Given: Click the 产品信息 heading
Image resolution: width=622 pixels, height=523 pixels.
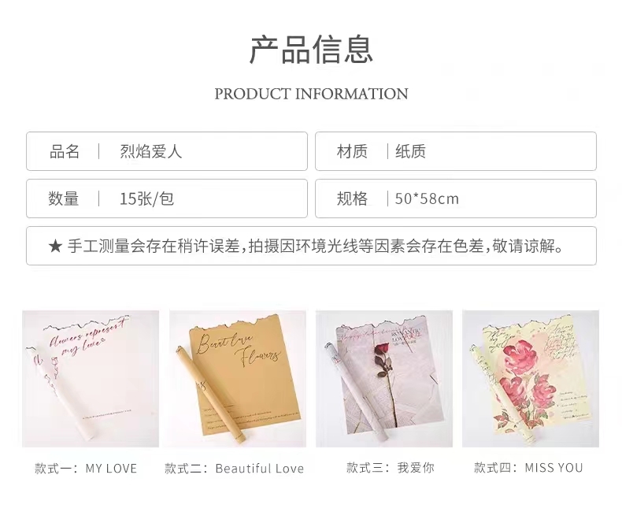Looking at the screenshot, I should tap(311, 49).
